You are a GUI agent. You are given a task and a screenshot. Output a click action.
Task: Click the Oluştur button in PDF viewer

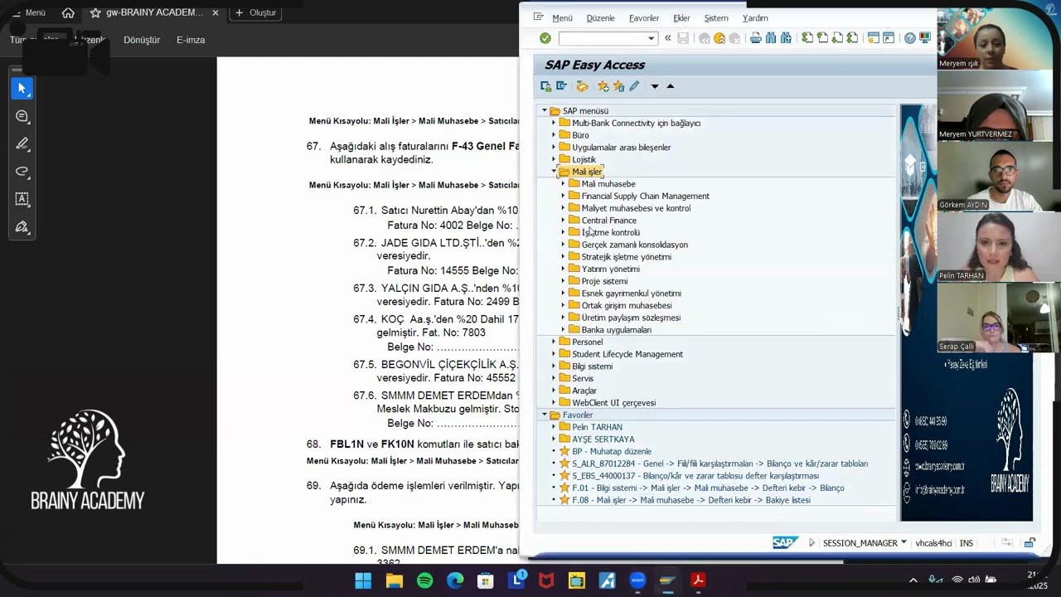pyautogui.click(x=256, y=12)
